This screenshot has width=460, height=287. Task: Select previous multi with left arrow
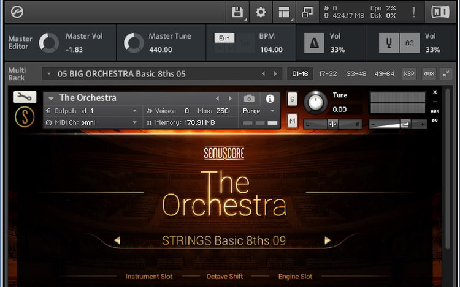(x=263, y=74)
